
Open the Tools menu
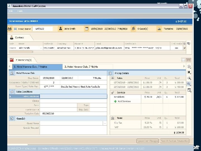click(x=20, y=11)
